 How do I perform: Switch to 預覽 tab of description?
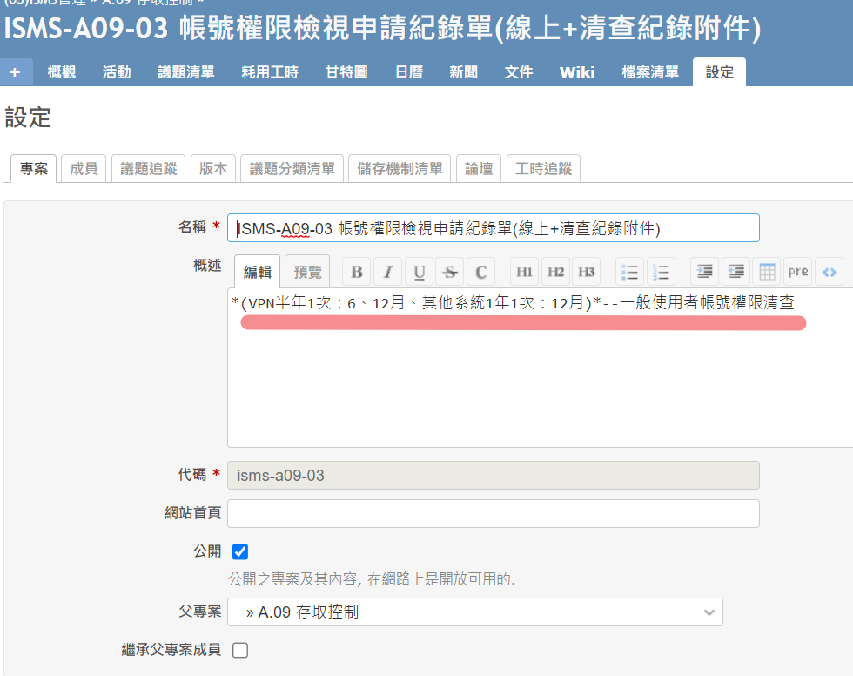pos(307,272)
